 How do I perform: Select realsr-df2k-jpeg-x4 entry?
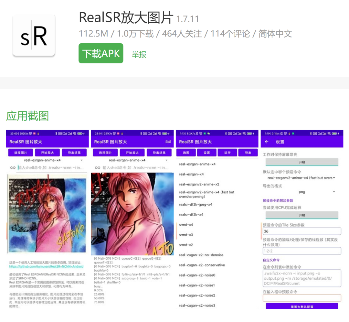pos(196,204)
